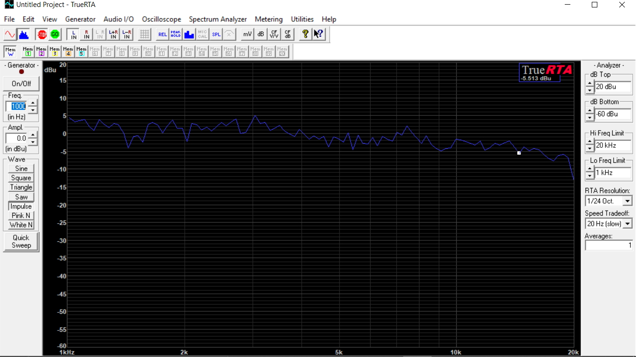The height and width of the screenshot is (357, 636).
Task: Open the RTA Resolution dropdown
Action: tap(627, 201)
